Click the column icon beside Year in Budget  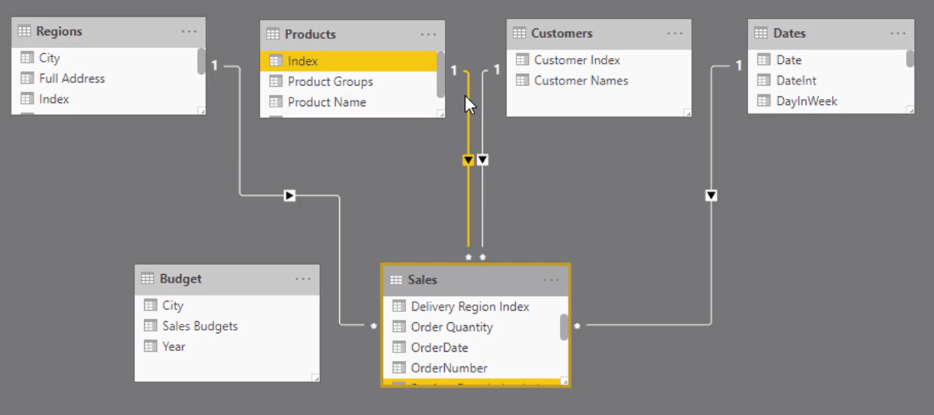click(151, 346)
